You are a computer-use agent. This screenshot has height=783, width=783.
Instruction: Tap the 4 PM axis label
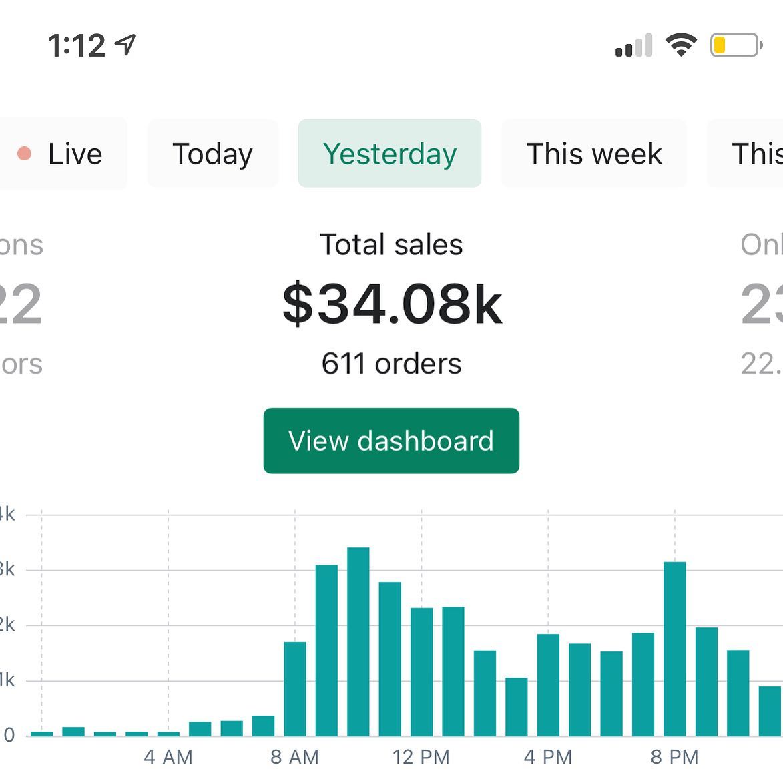point(548,757)
